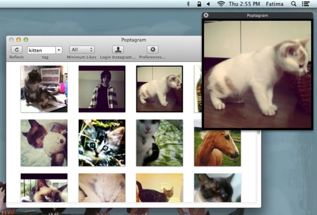The width and height of the screenshot is (317, 215).
Task: Select the white kitten thumbnail in grid
Action: coord(159,89)
